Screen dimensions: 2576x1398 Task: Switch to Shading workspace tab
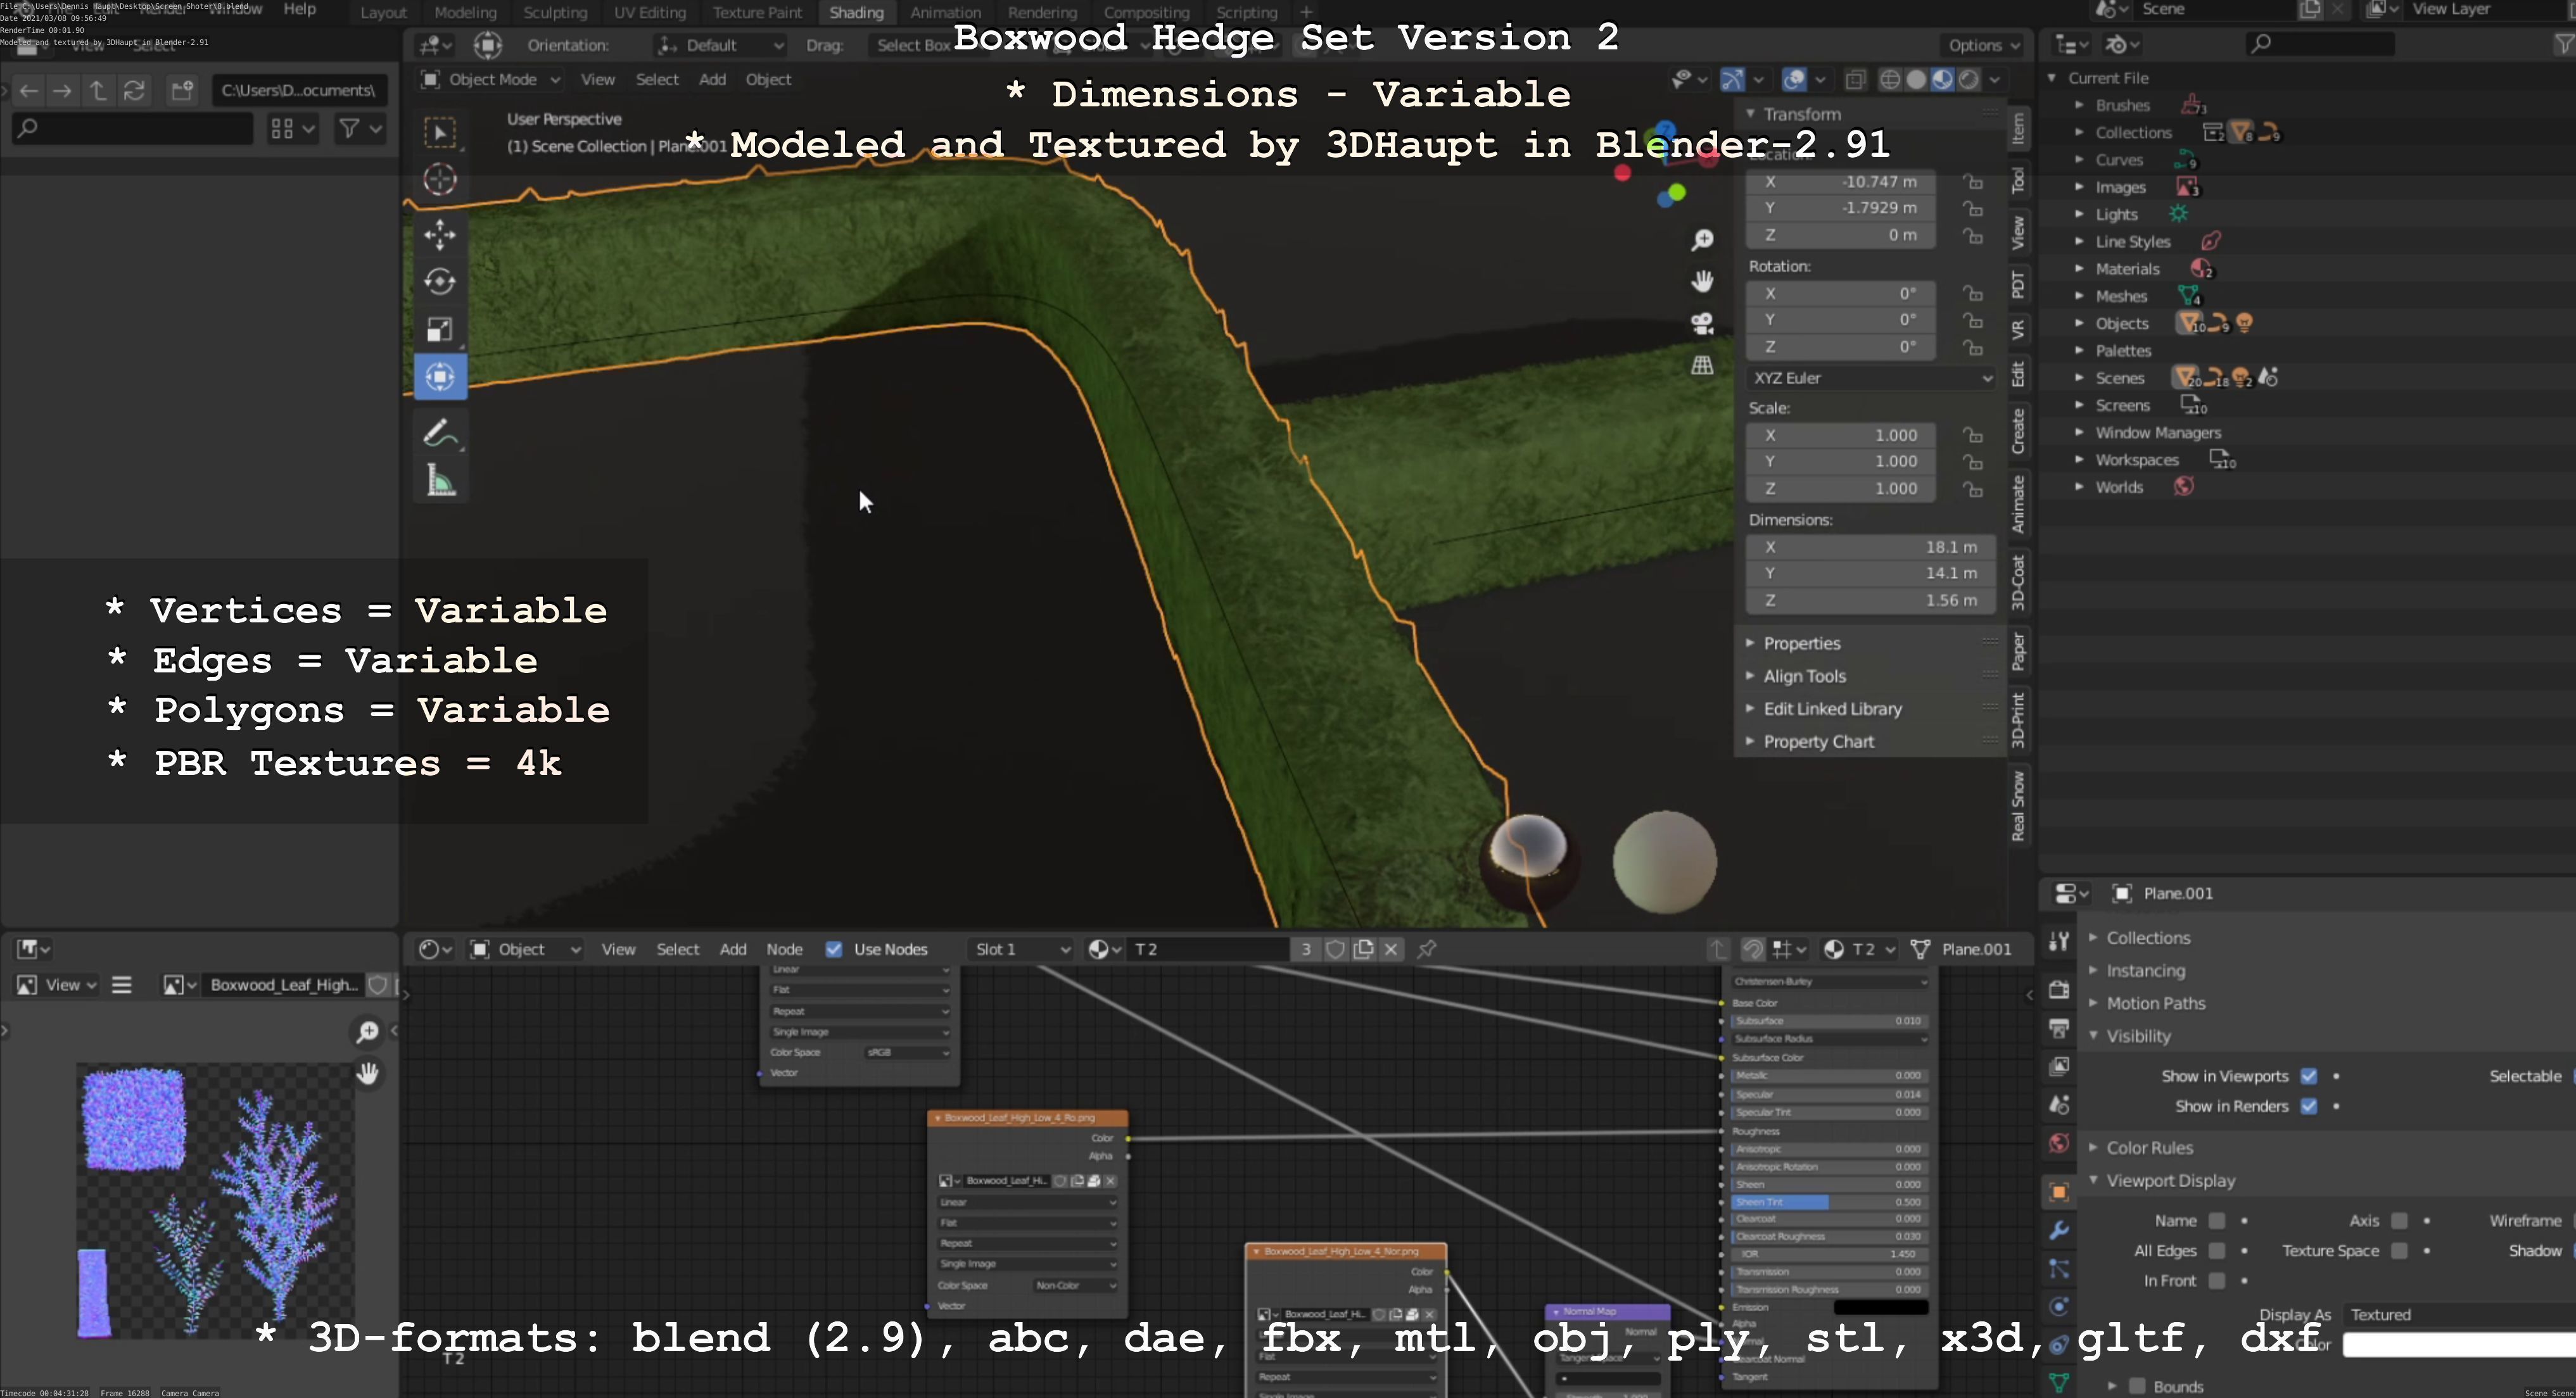click(x=856, y=13)
